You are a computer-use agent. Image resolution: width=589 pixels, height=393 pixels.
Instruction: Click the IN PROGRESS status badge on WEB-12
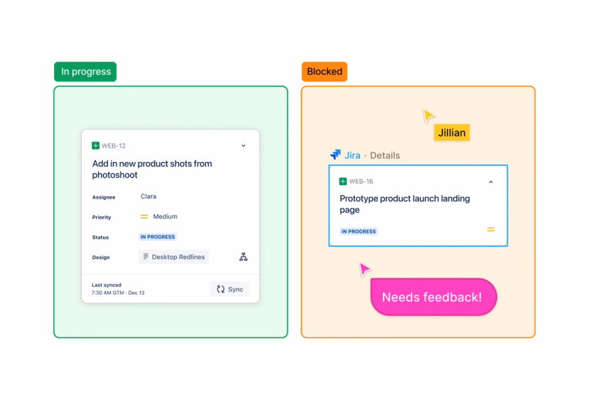158,237
